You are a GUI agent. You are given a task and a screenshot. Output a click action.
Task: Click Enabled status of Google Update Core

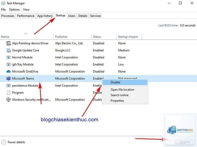coord(98,50)
